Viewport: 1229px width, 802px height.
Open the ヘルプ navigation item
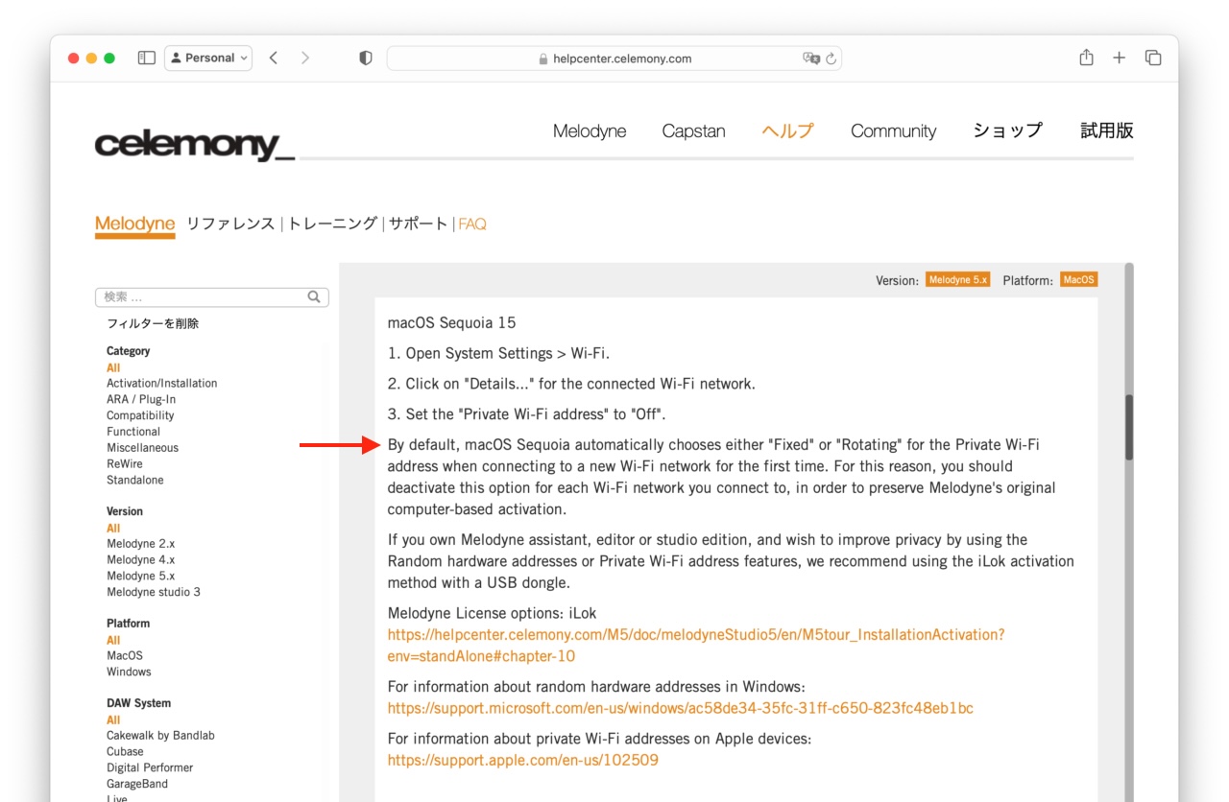pos(787,131)
